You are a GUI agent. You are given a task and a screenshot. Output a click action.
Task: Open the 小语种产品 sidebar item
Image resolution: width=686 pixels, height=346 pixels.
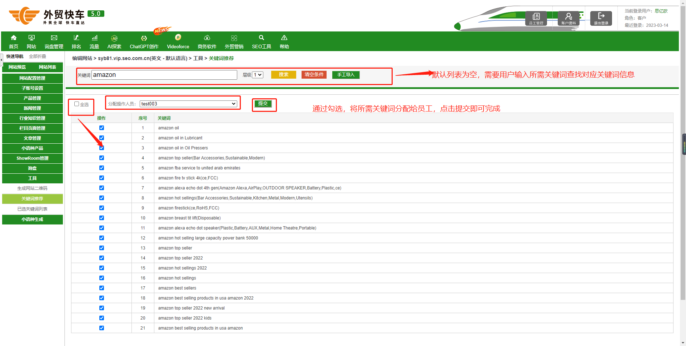click(33, 148)
